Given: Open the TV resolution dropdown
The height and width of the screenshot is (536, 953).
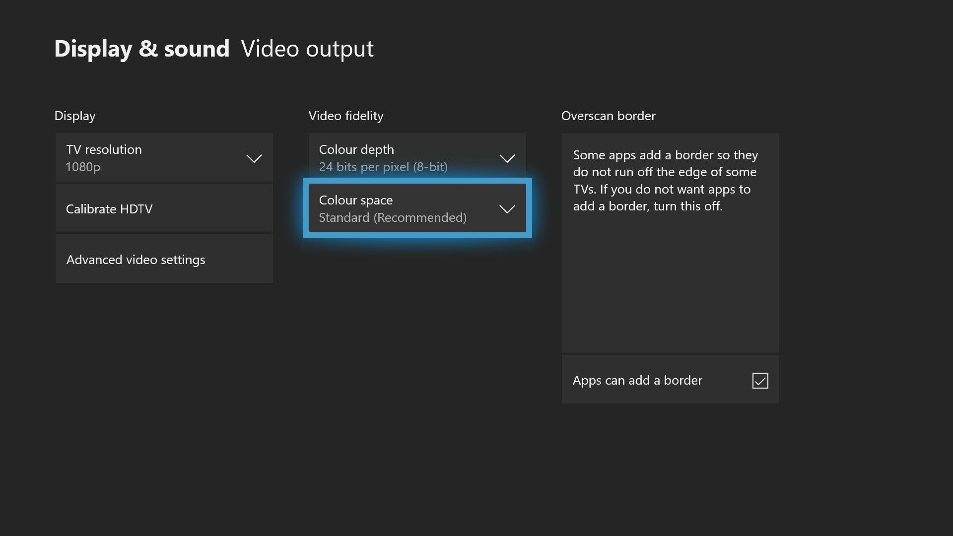Looking at the screenshot, I should [x=164, y=158].
